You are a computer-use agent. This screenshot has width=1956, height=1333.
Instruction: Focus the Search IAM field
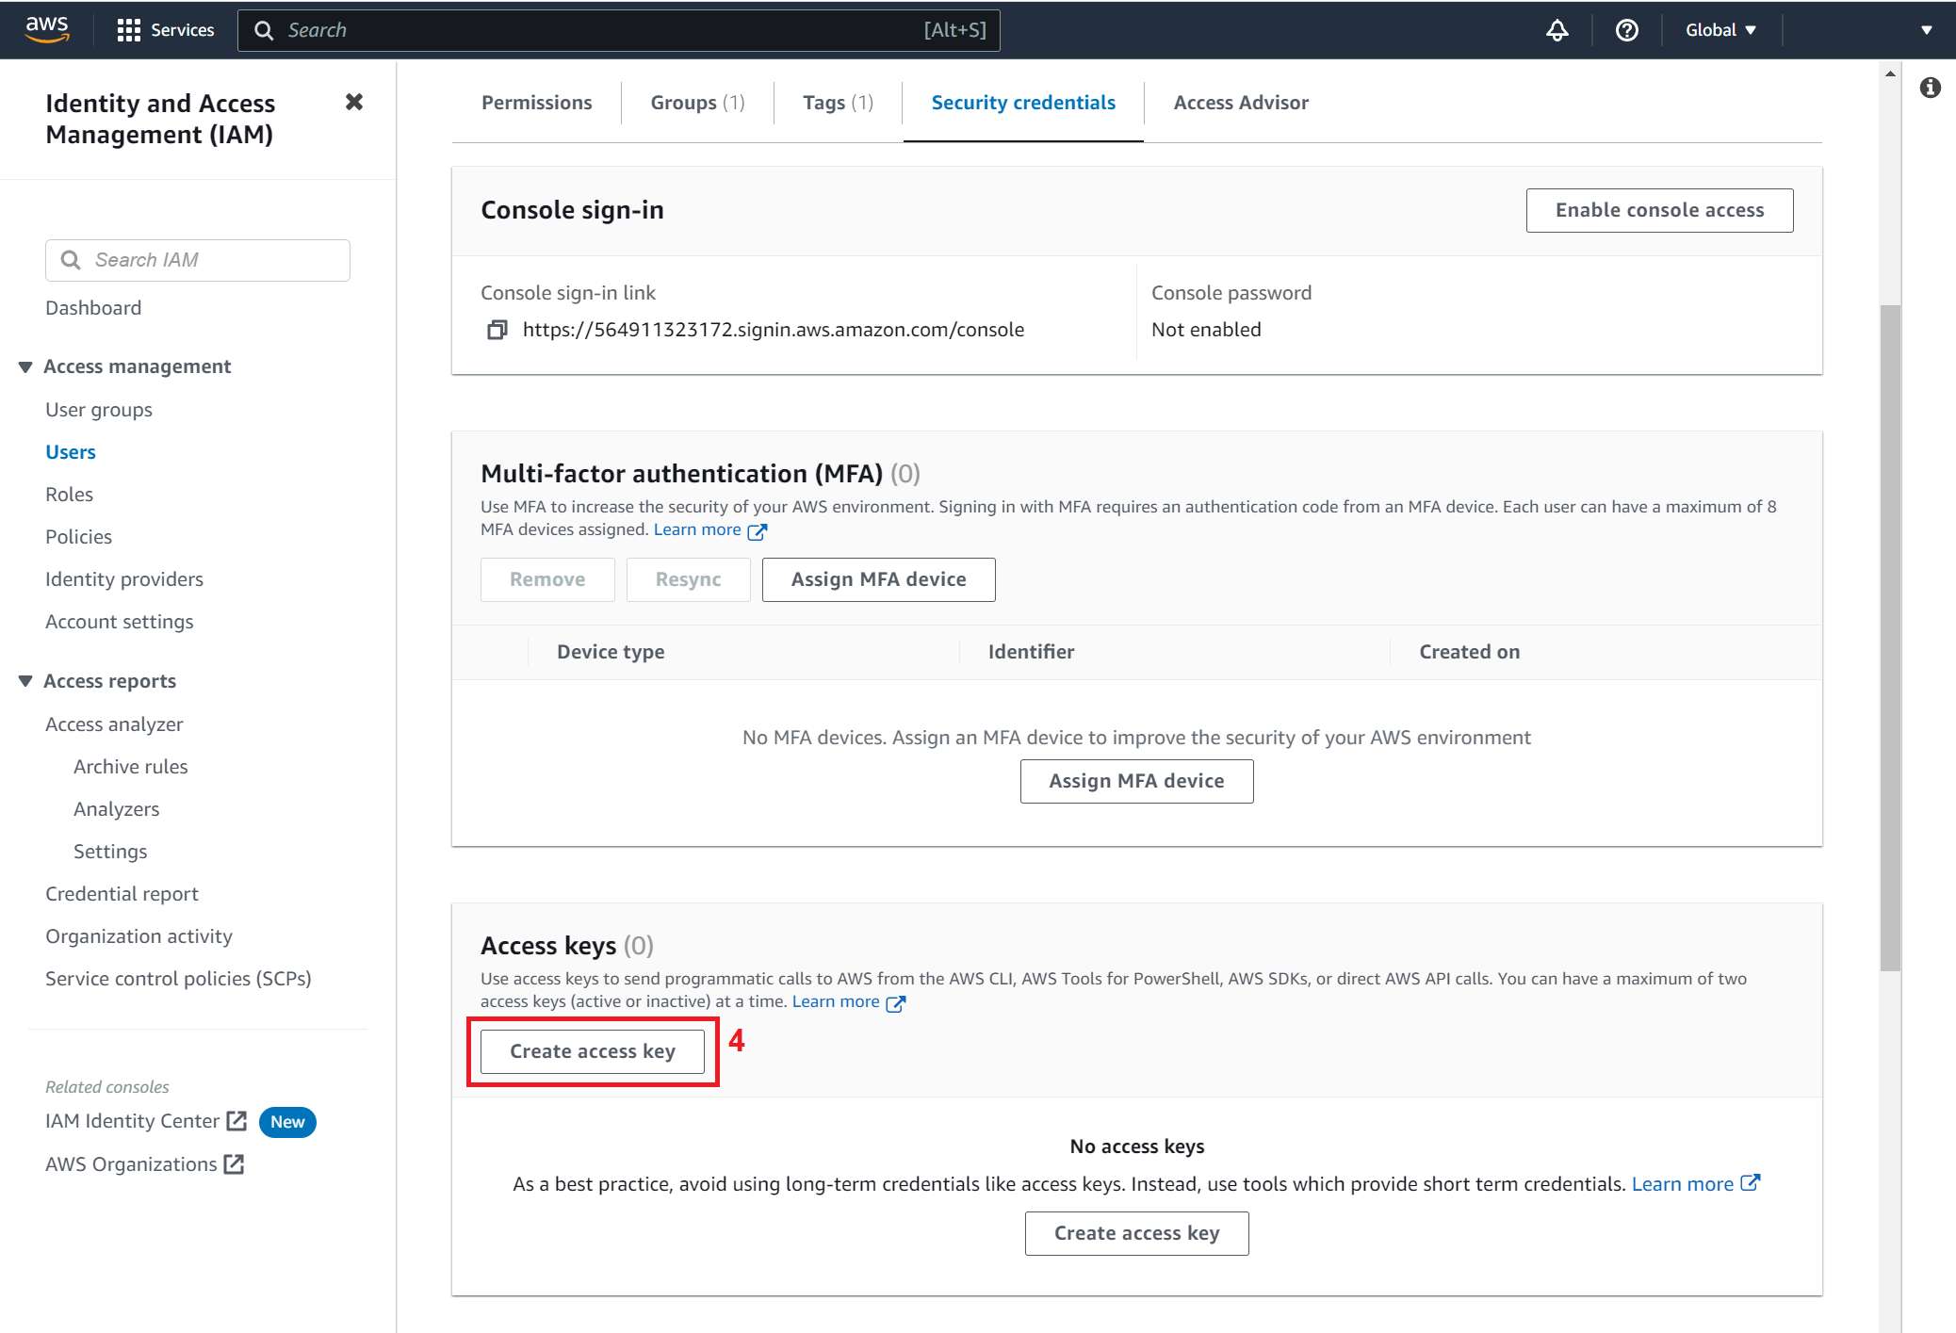click(198, 260)
